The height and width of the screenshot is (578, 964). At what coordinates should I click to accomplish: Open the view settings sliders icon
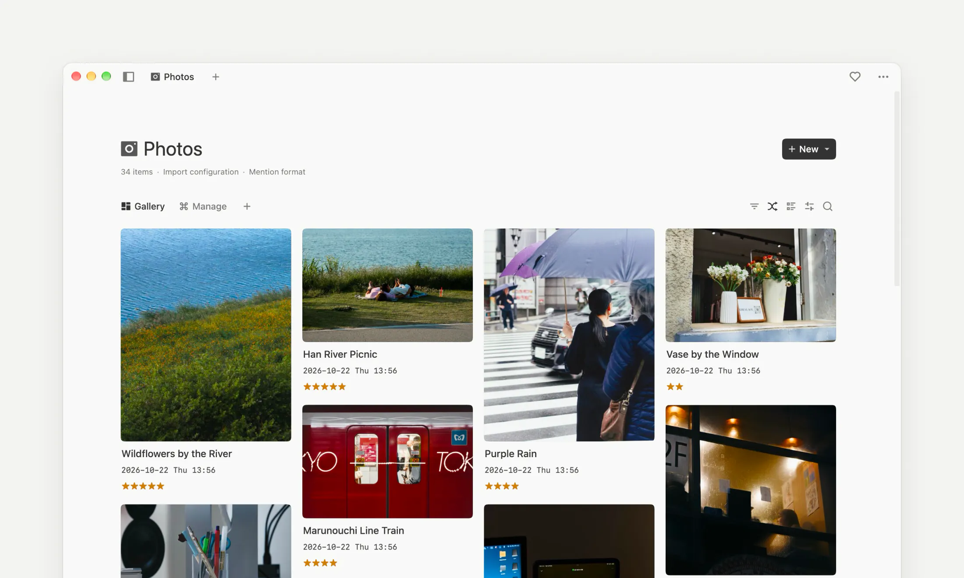[x=809, y=206]
